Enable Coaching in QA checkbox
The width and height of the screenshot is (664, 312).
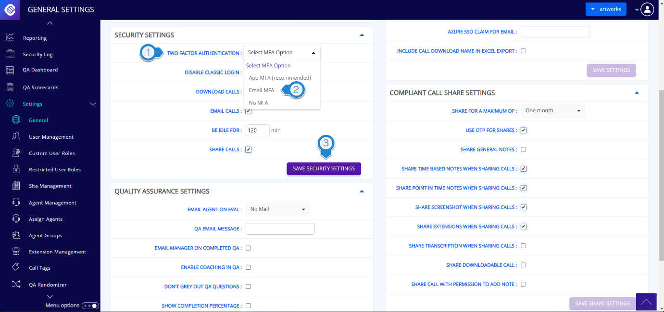tap(248, 267)
